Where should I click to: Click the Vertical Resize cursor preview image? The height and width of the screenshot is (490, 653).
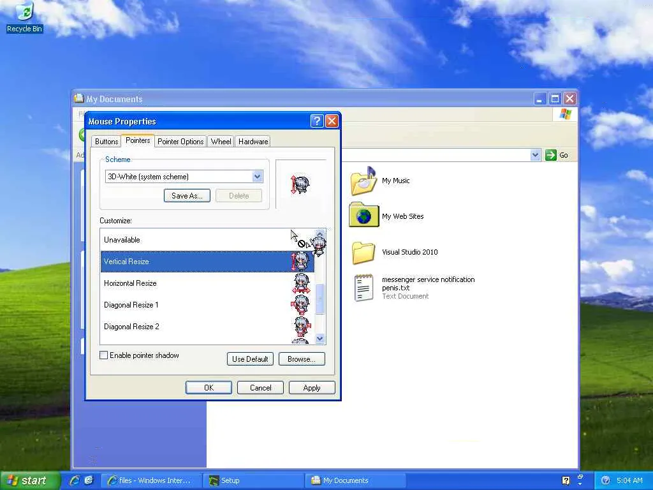click(x=301, y=184)
